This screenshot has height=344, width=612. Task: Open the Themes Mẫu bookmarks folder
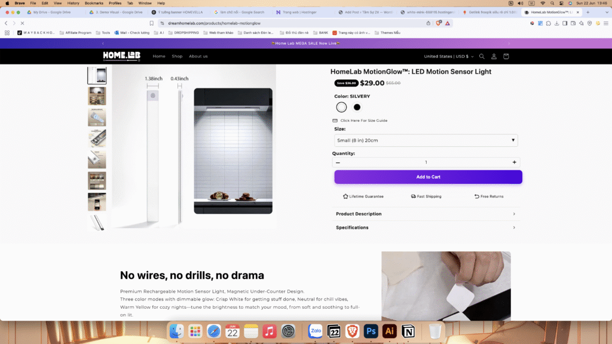pos(387,33)
